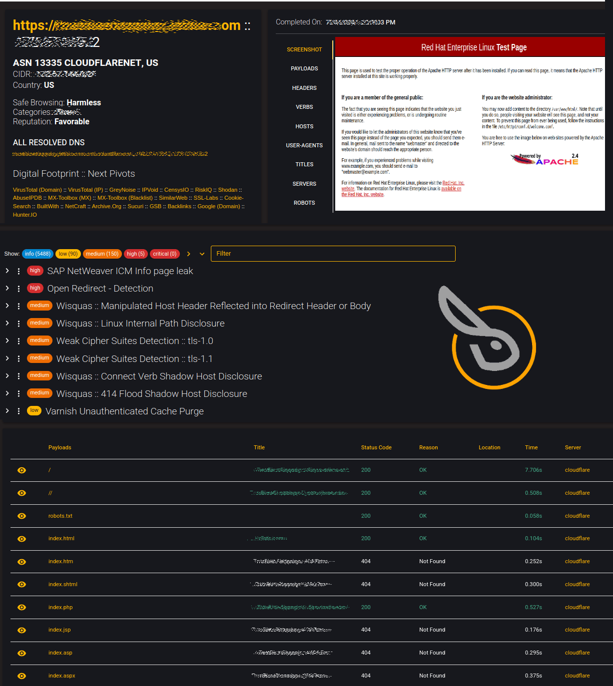This screenshot has width=613, height=686.
Task: Click the eye icon for index.html payload
Action: [x=21, y=539]
